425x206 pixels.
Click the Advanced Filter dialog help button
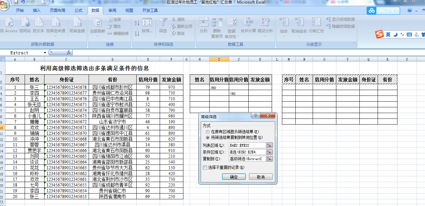point(256,116)
